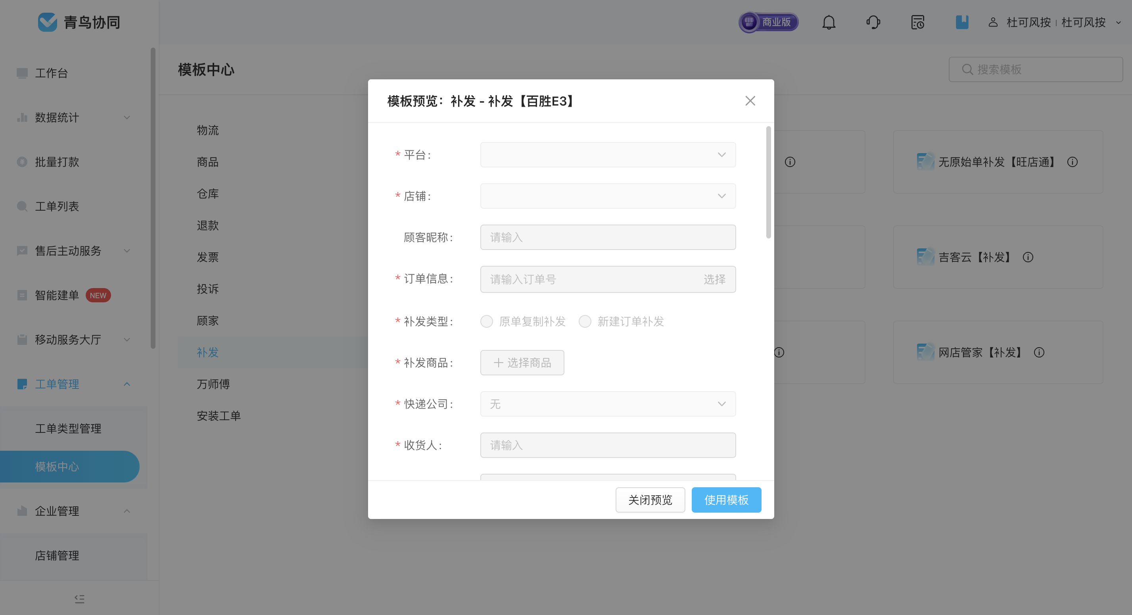Click the 搜索模板 search box
The height and width of the screenshot is (615, 1132).
1035,69
